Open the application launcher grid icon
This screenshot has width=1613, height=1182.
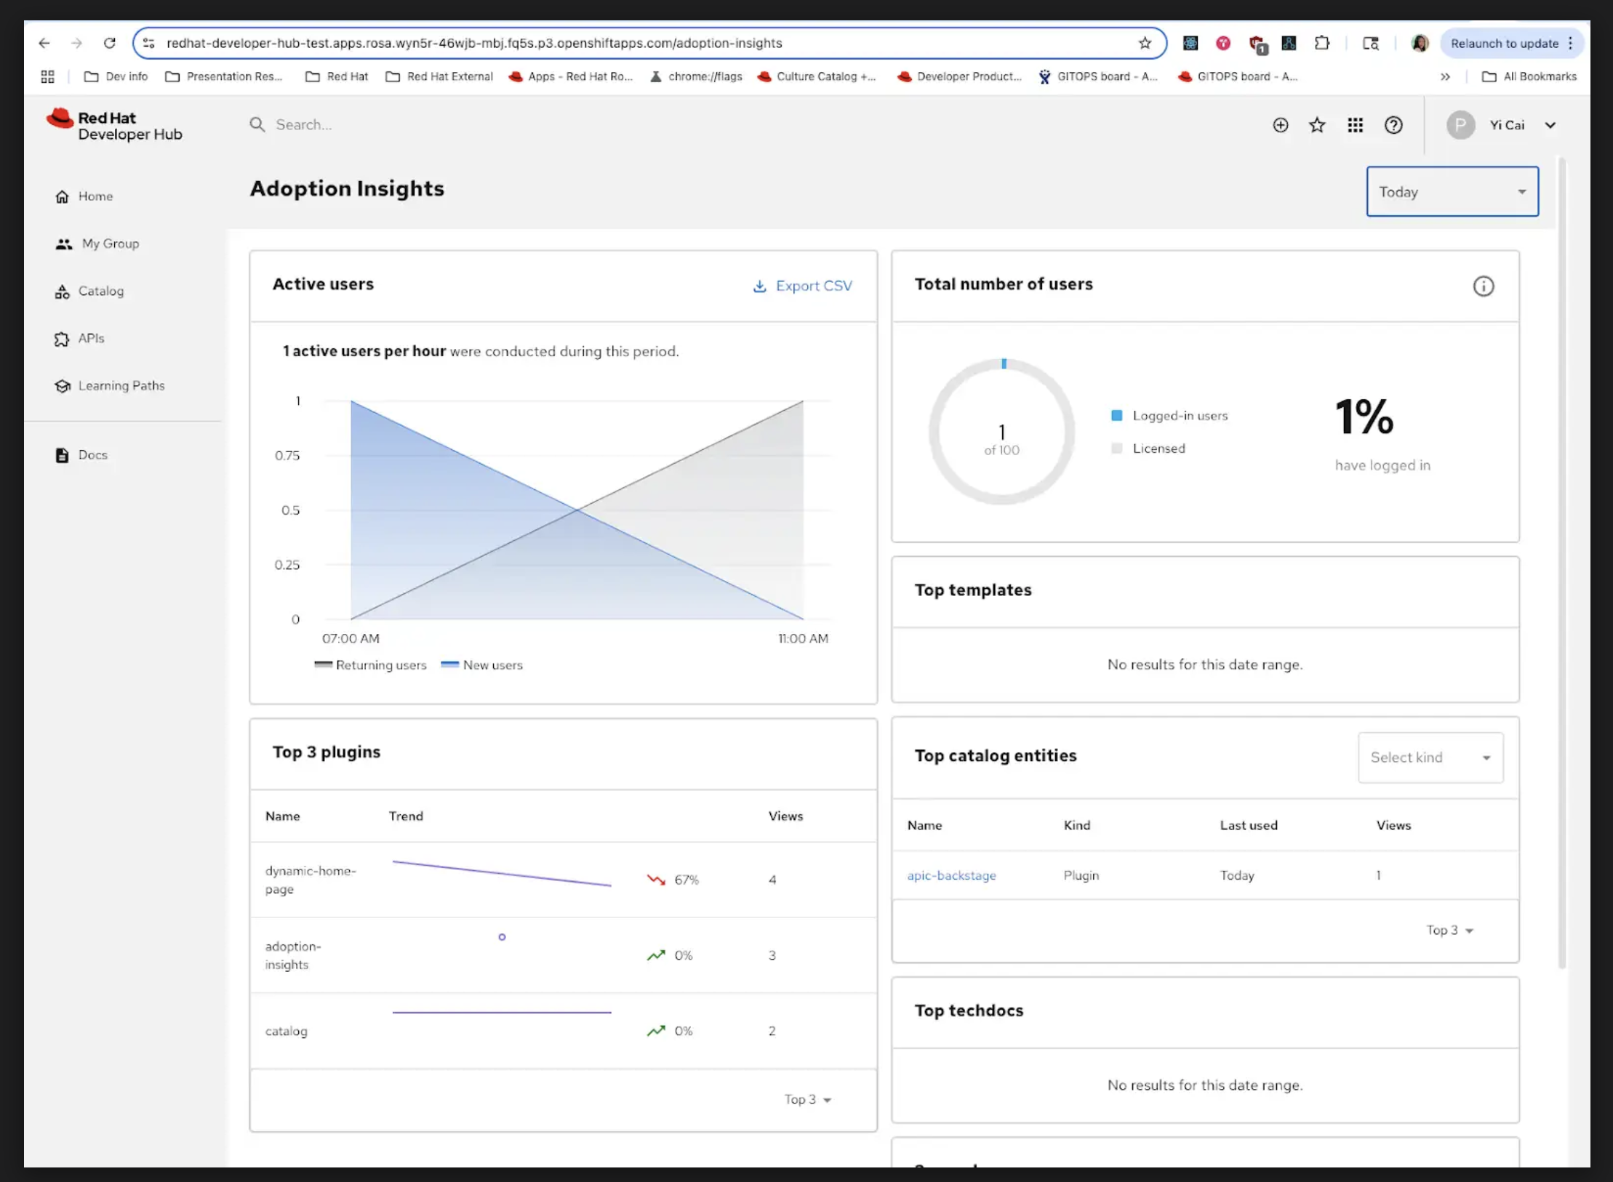click(1355, 125)
